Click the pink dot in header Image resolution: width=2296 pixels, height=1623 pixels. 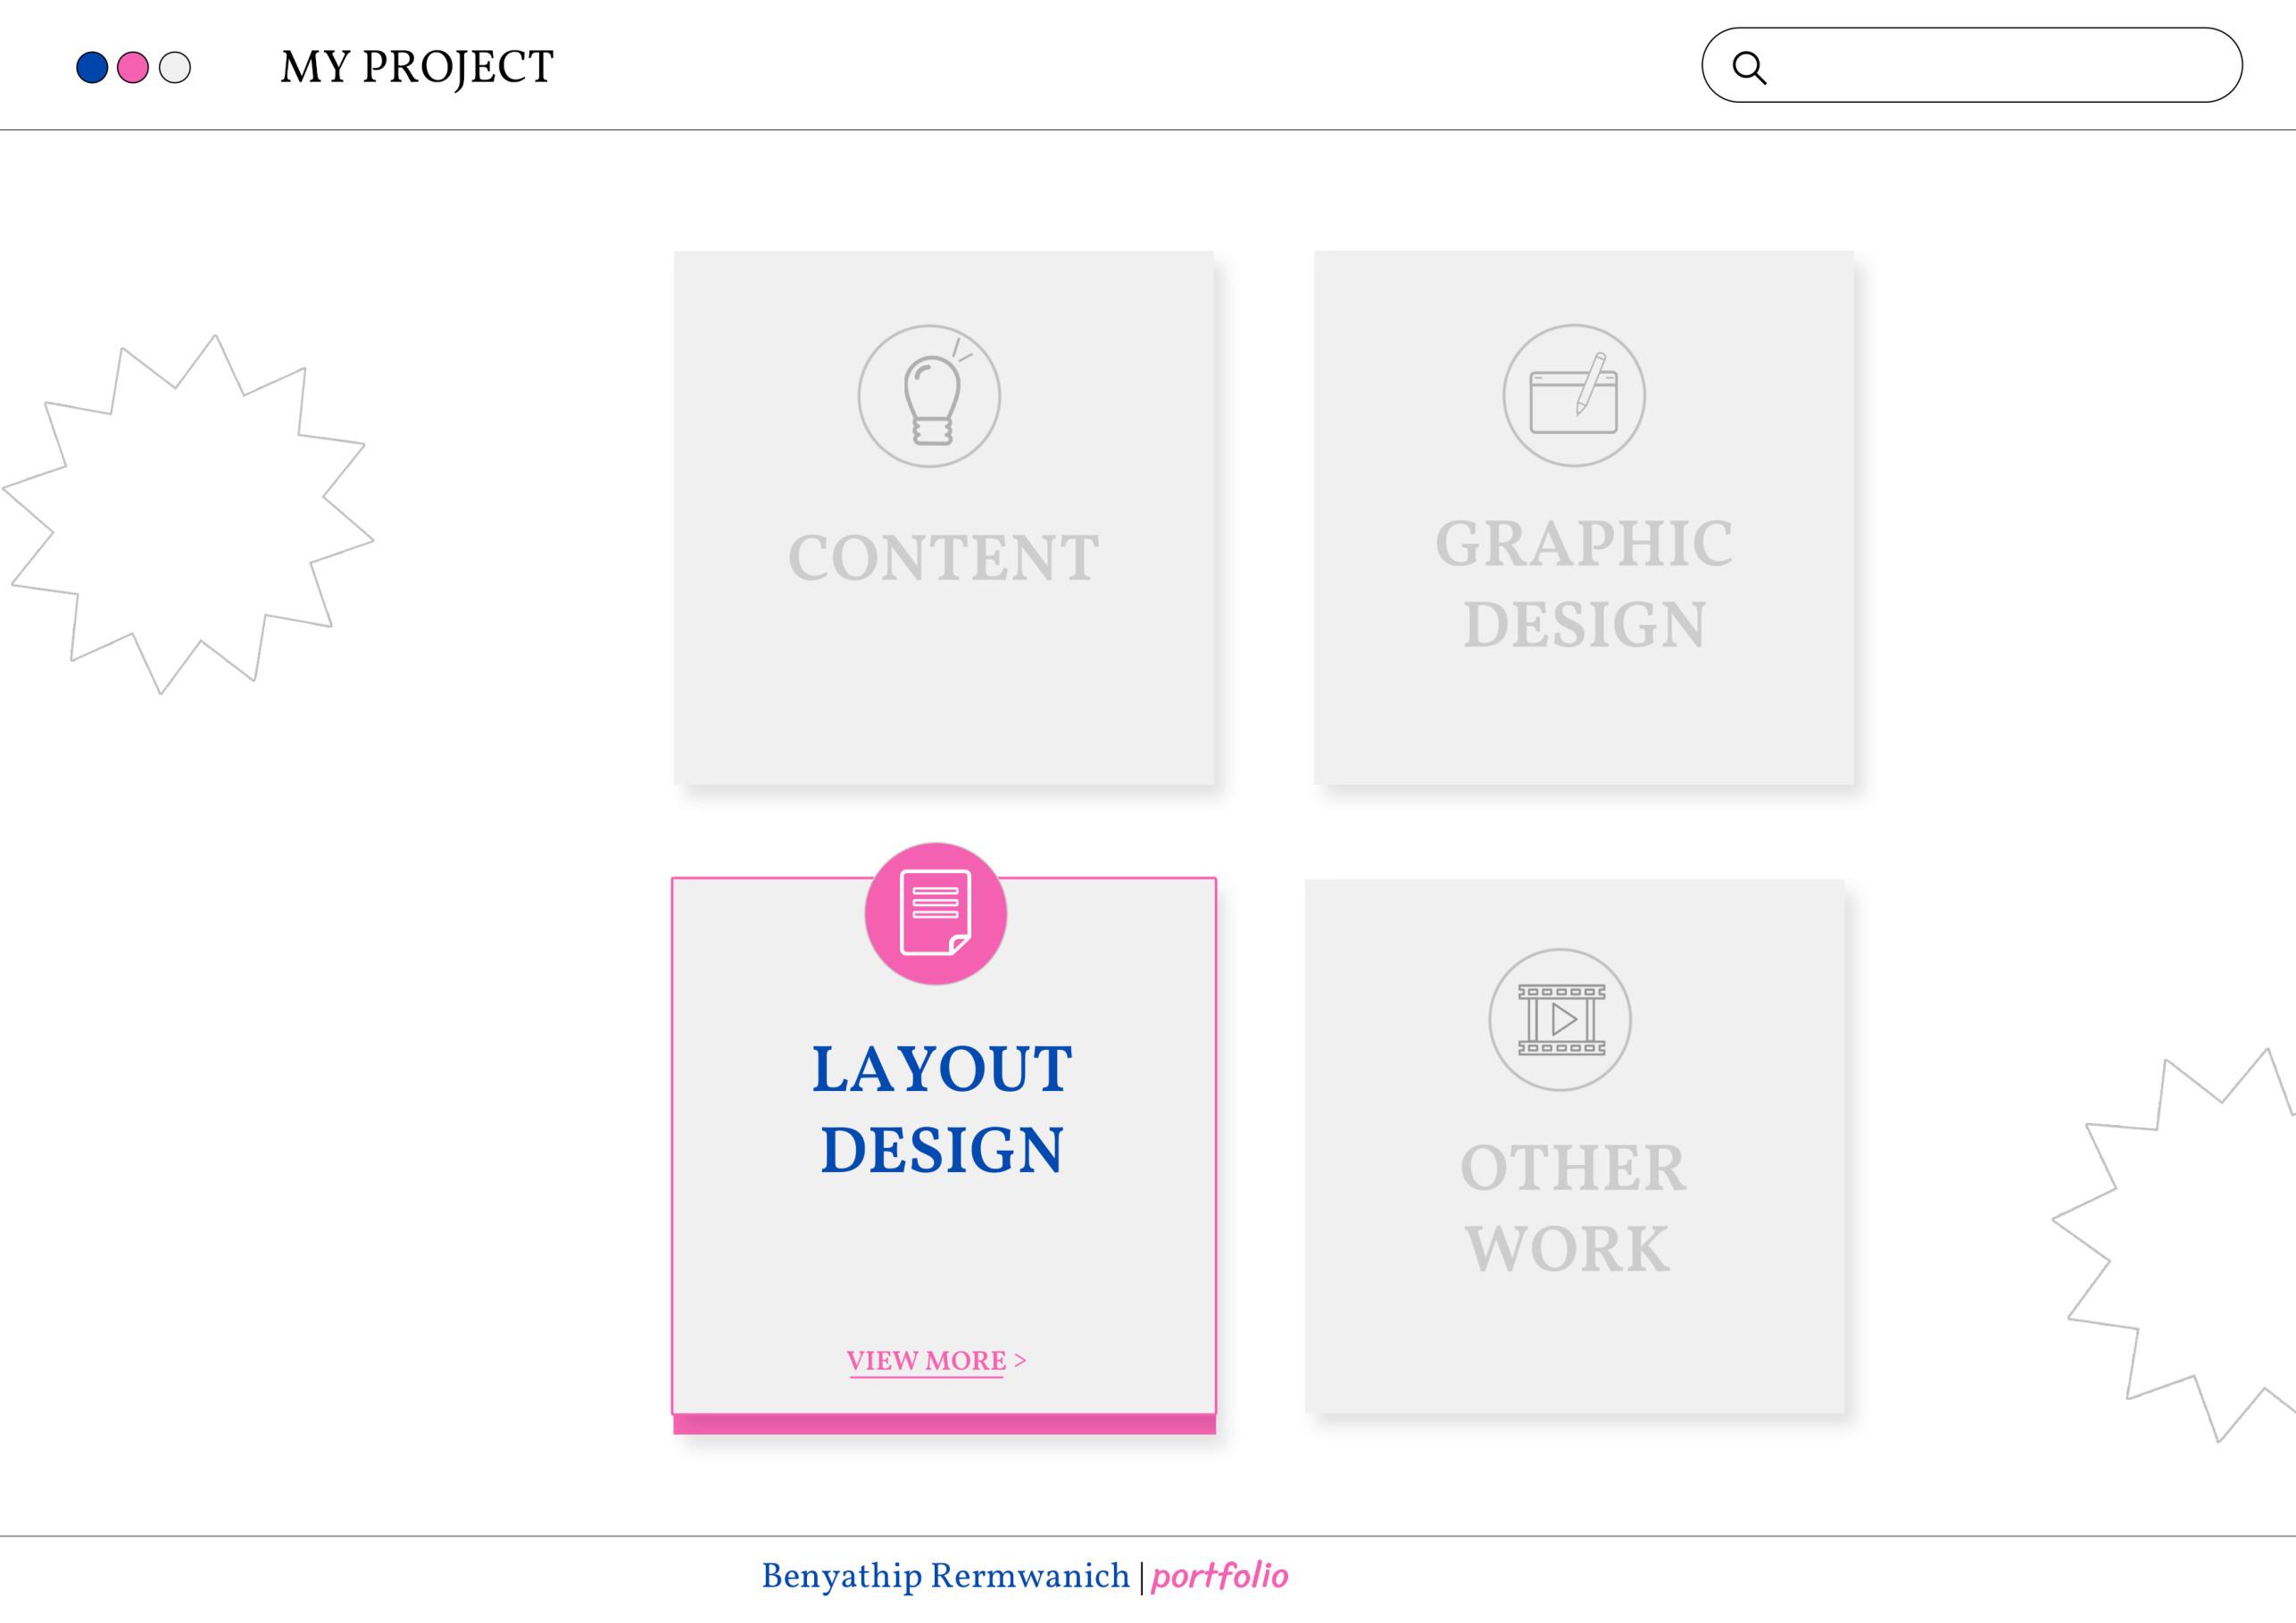[x=133, y=68]
